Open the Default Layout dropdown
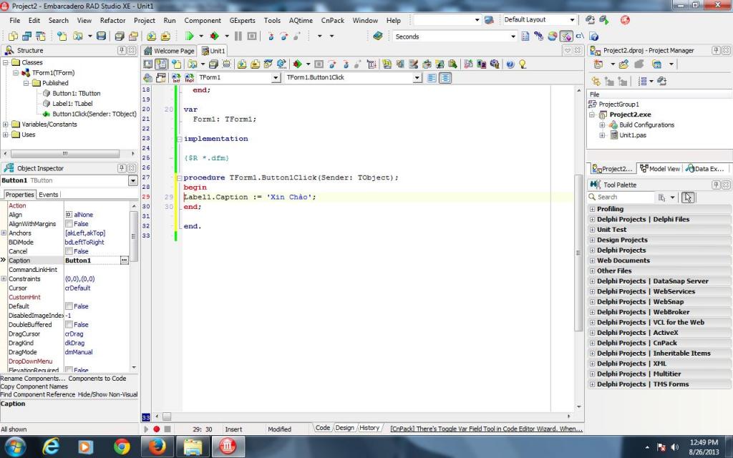This screenshot has width=733, height=458. pos(572,20)
